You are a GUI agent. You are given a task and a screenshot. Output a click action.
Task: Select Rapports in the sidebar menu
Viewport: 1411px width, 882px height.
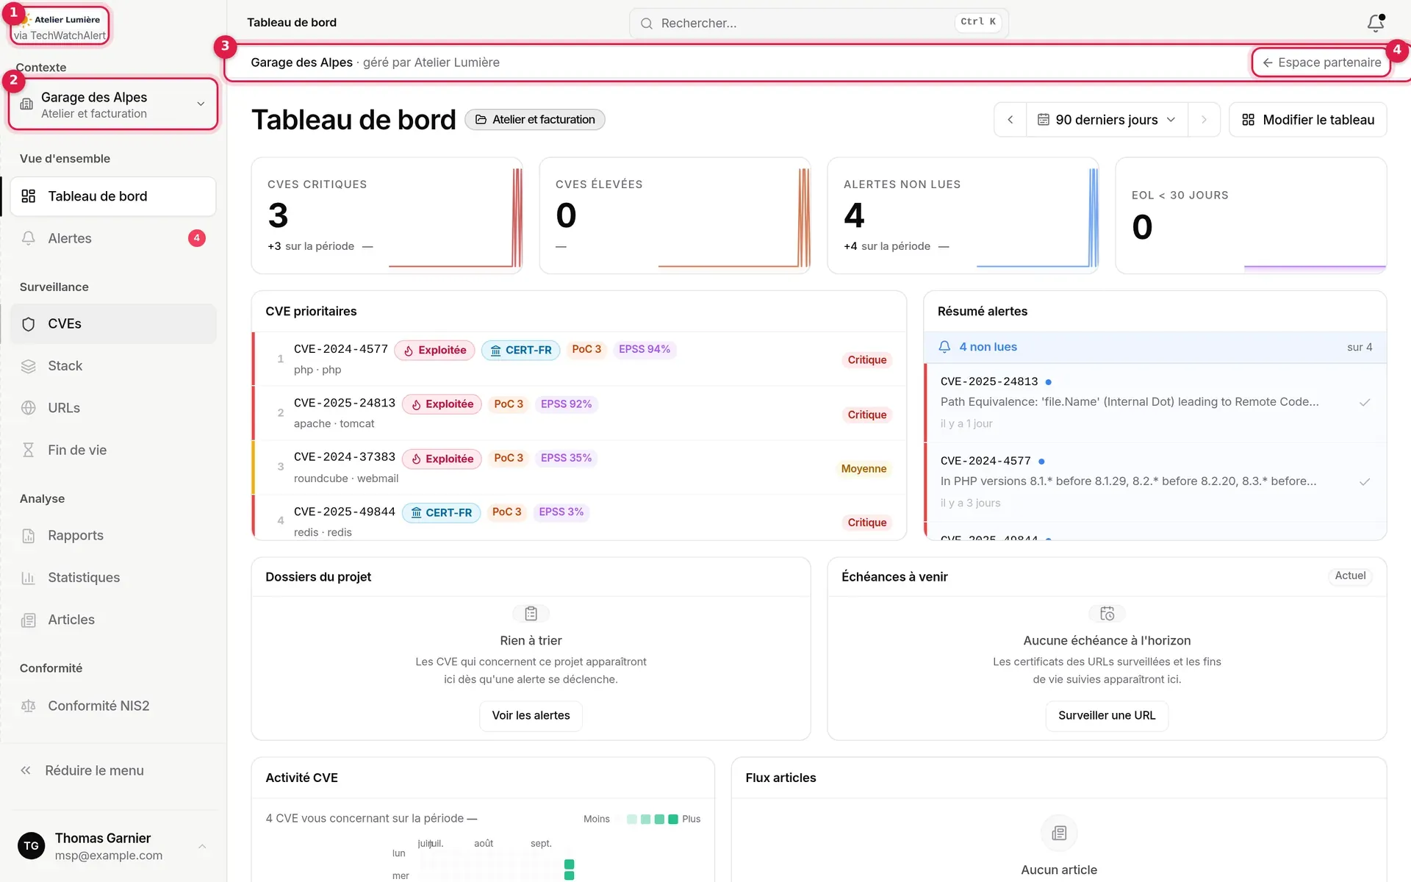click(113, 536)
